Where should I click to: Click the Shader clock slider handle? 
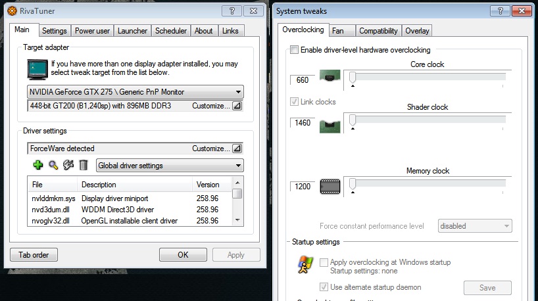click(x=353, y=120)
